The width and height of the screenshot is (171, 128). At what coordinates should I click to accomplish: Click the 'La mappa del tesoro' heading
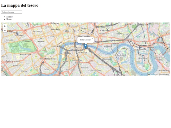[x=20, y=5]
